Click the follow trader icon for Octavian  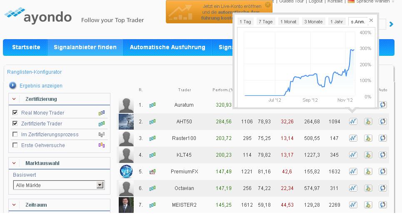(x=368, y=188)
